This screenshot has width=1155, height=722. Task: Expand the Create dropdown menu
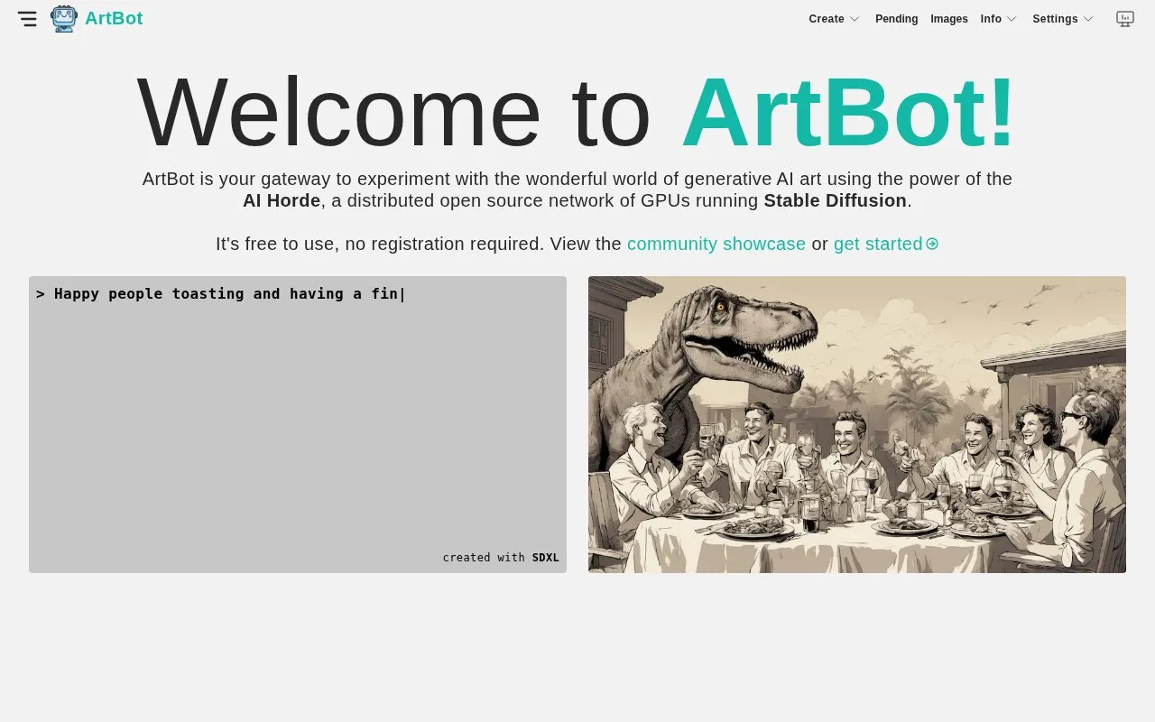(834, 19)
